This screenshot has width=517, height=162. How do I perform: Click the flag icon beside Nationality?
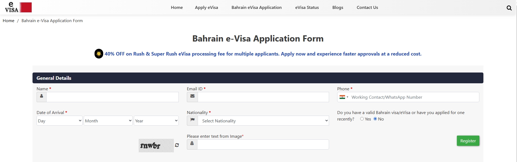click(192, 120)
